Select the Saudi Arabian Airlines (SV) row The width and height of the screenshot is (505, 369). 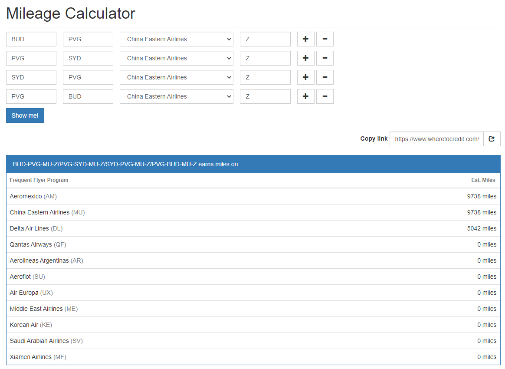[253, 341]
